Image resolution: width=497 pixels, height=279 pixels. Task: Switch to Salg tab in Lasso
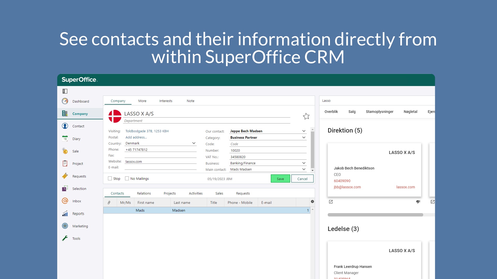point(352,112)
